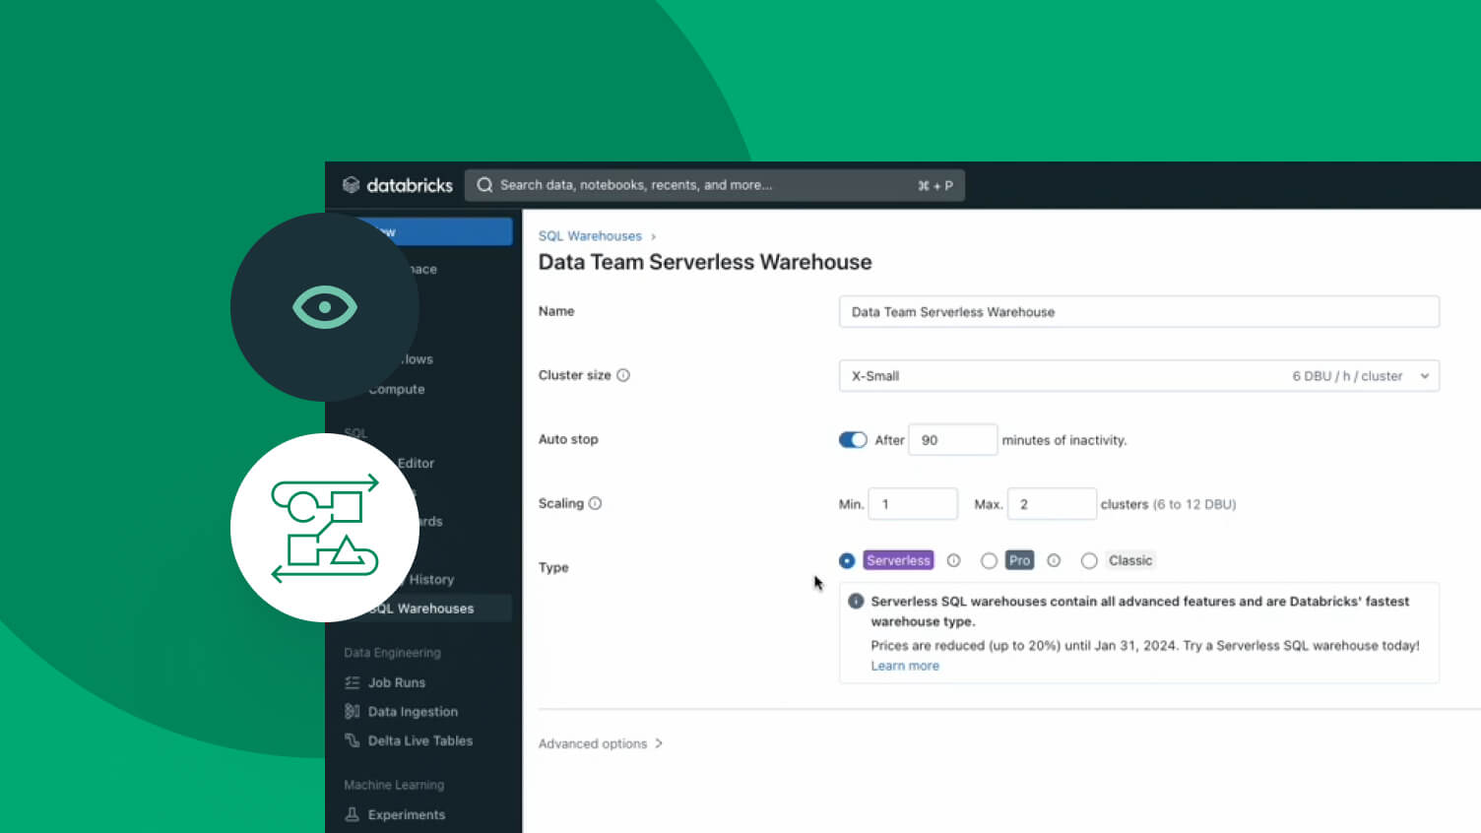Click the Cluster size info icon
Viewport: 1481px width, 833px height.
[x=623, y=375]
